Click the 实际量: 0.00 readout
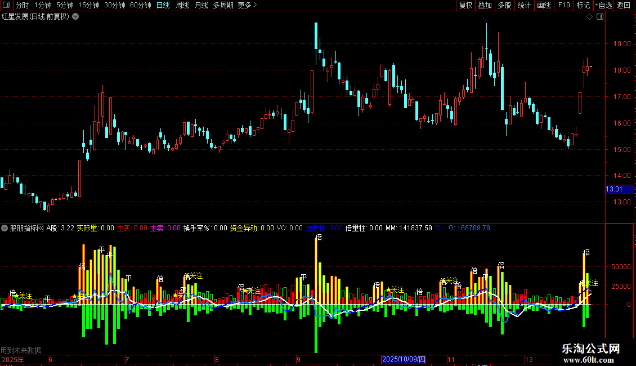 (x=95, y=228)
